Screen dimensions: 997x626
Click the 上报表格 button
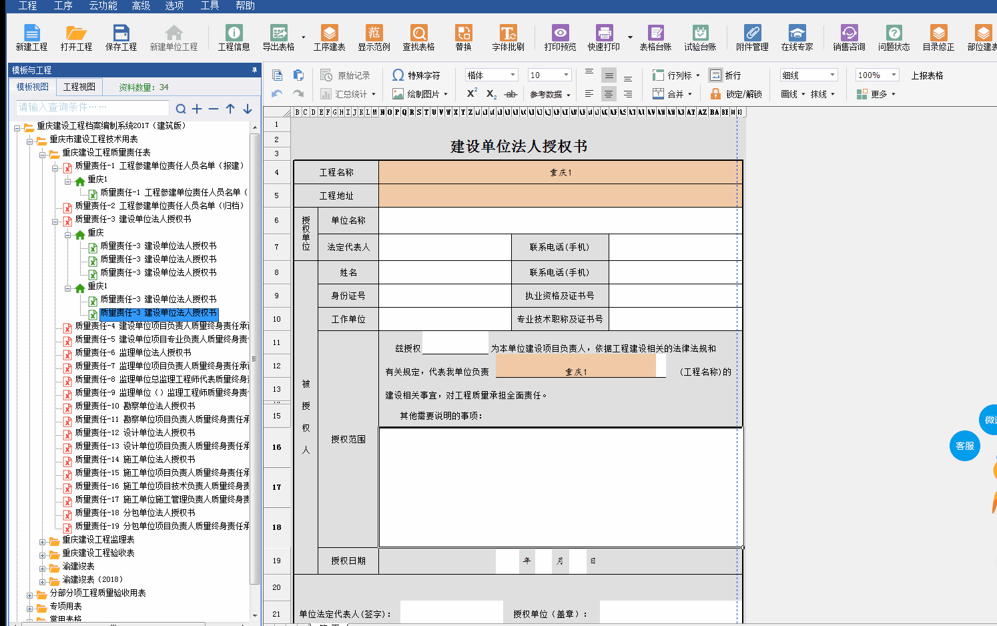pos(927,75)
